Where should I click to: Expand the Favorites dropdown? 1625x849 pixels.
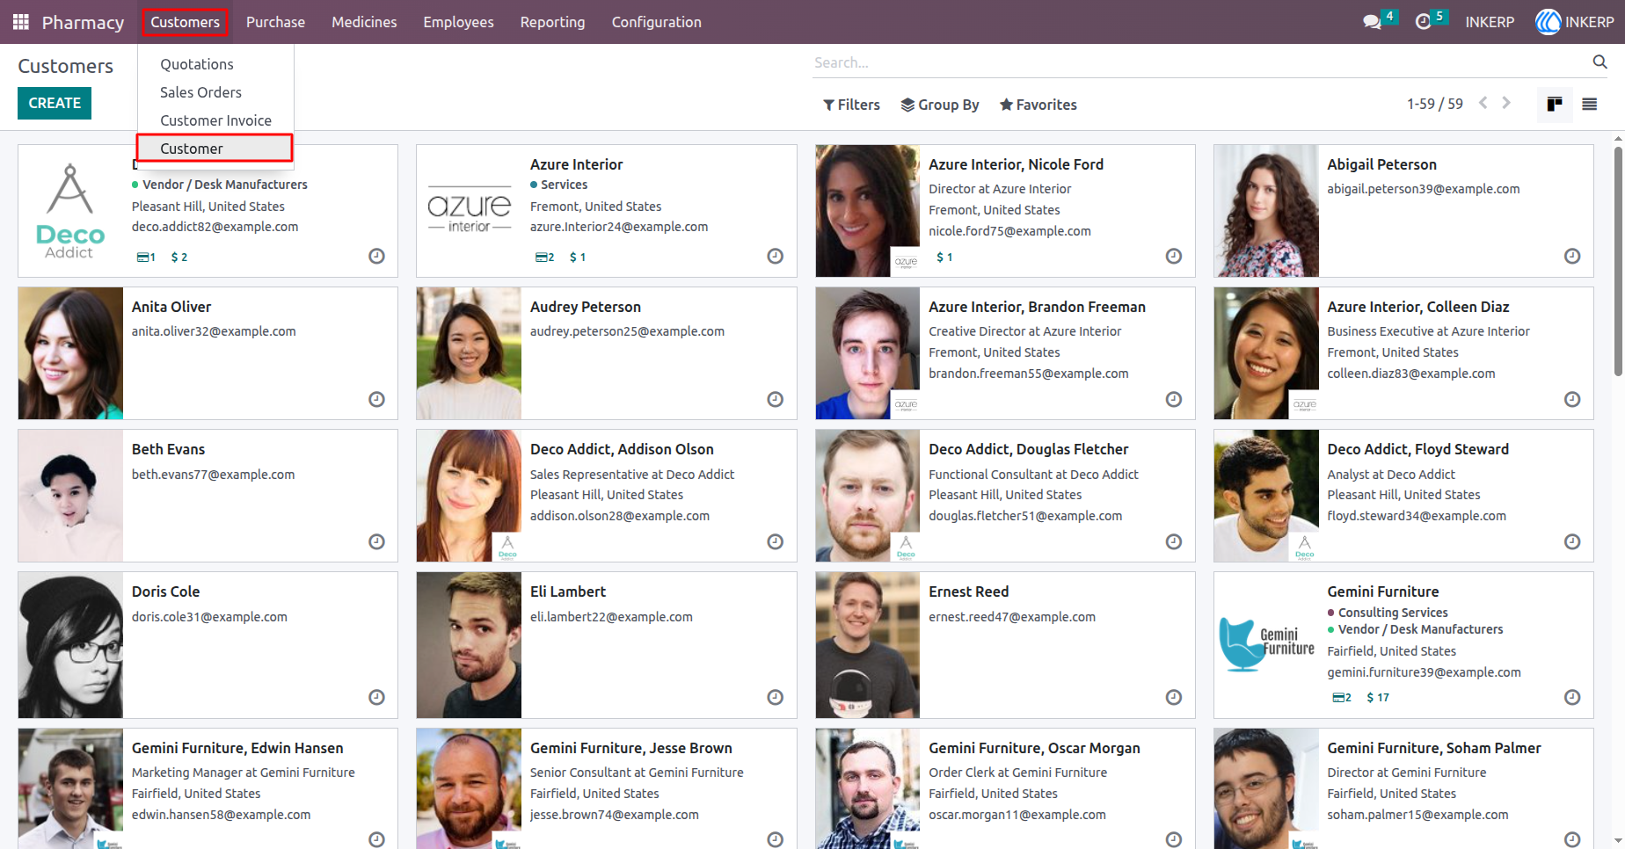tap(1038, 105)
